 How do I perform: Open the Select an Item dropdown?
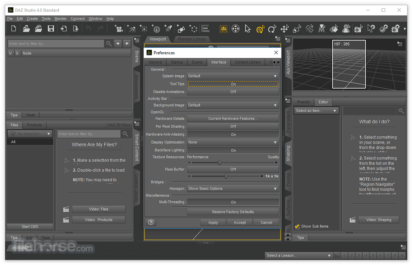click(317, 111)
